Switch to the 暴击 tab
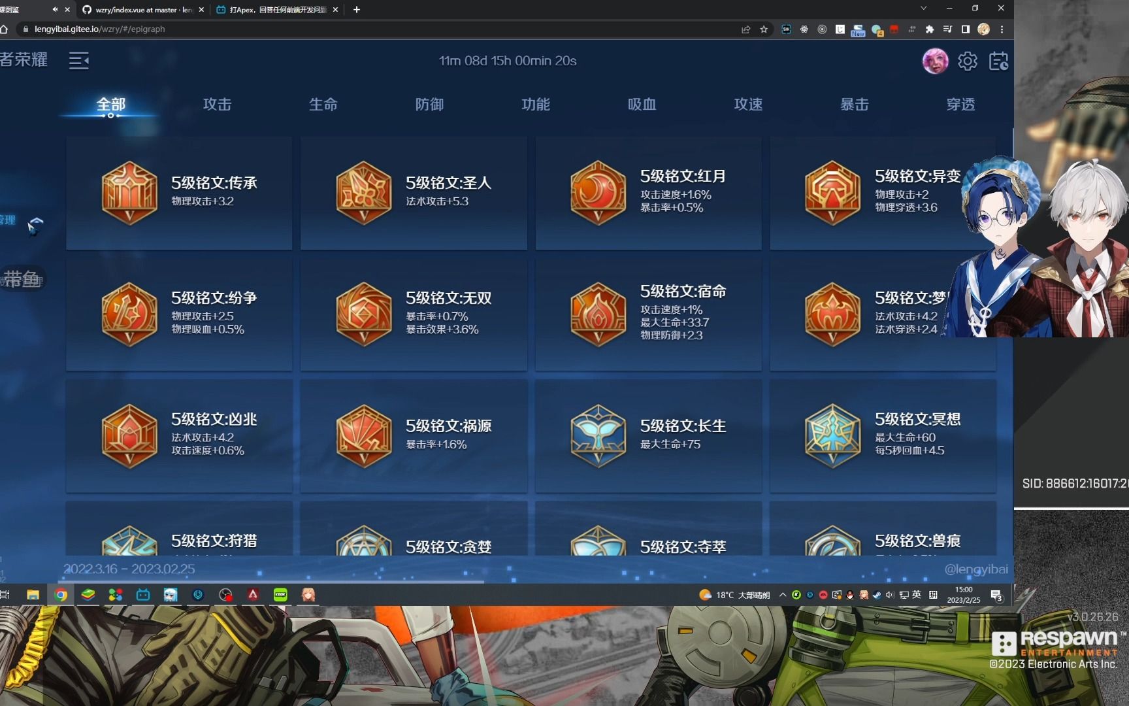 click(x=855, y=105)
